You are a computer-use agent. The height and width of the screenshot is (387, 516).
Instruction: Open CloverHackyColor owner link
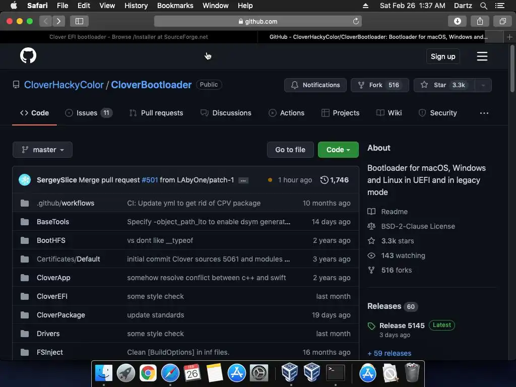(x=64, y=85)
